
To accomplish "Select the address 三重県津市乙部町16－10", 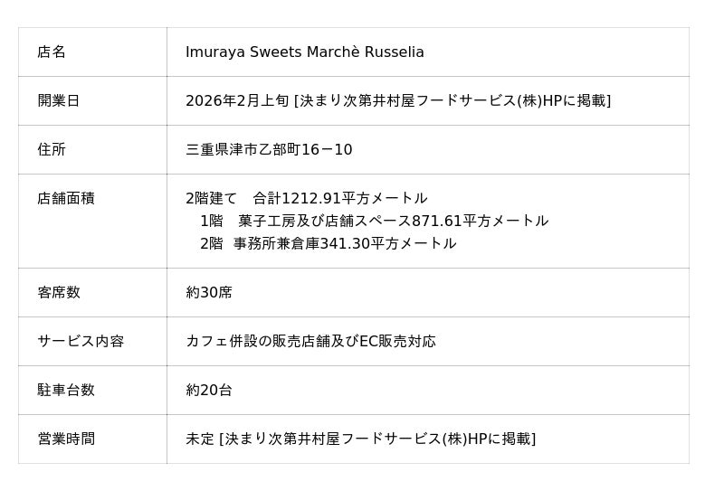I will point(269,150).
